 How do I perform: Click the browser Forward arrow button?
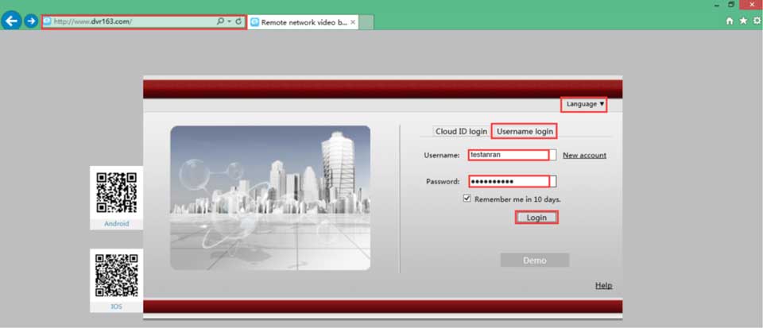click(31, 21)
